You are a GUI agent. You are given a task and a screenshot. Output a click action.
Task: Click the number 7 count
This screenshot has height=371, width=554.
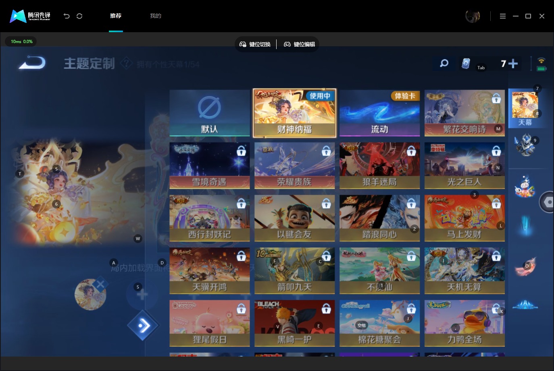[x=503, y=64]
